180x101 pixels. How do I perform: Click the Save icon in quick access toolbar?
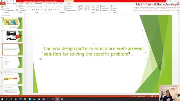(x=4, y=1)
